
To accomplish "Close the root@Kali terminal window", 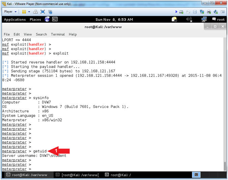I will pyautogui.click(x=223, y=27).
